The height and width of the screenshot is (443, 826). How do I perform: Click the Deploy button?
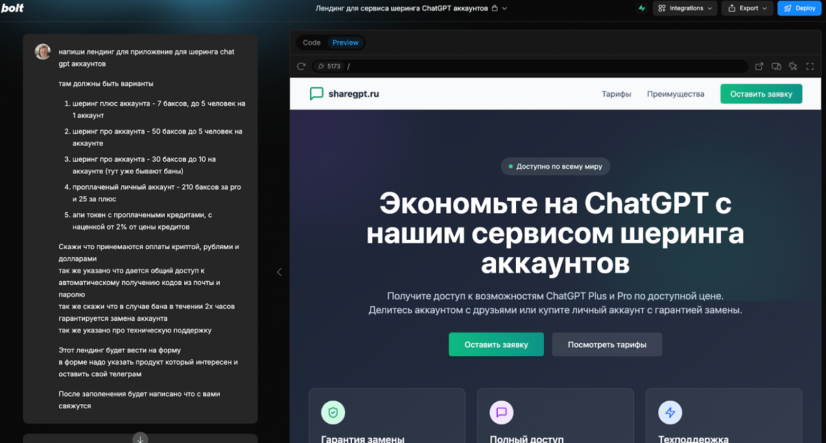pos(800,8)
